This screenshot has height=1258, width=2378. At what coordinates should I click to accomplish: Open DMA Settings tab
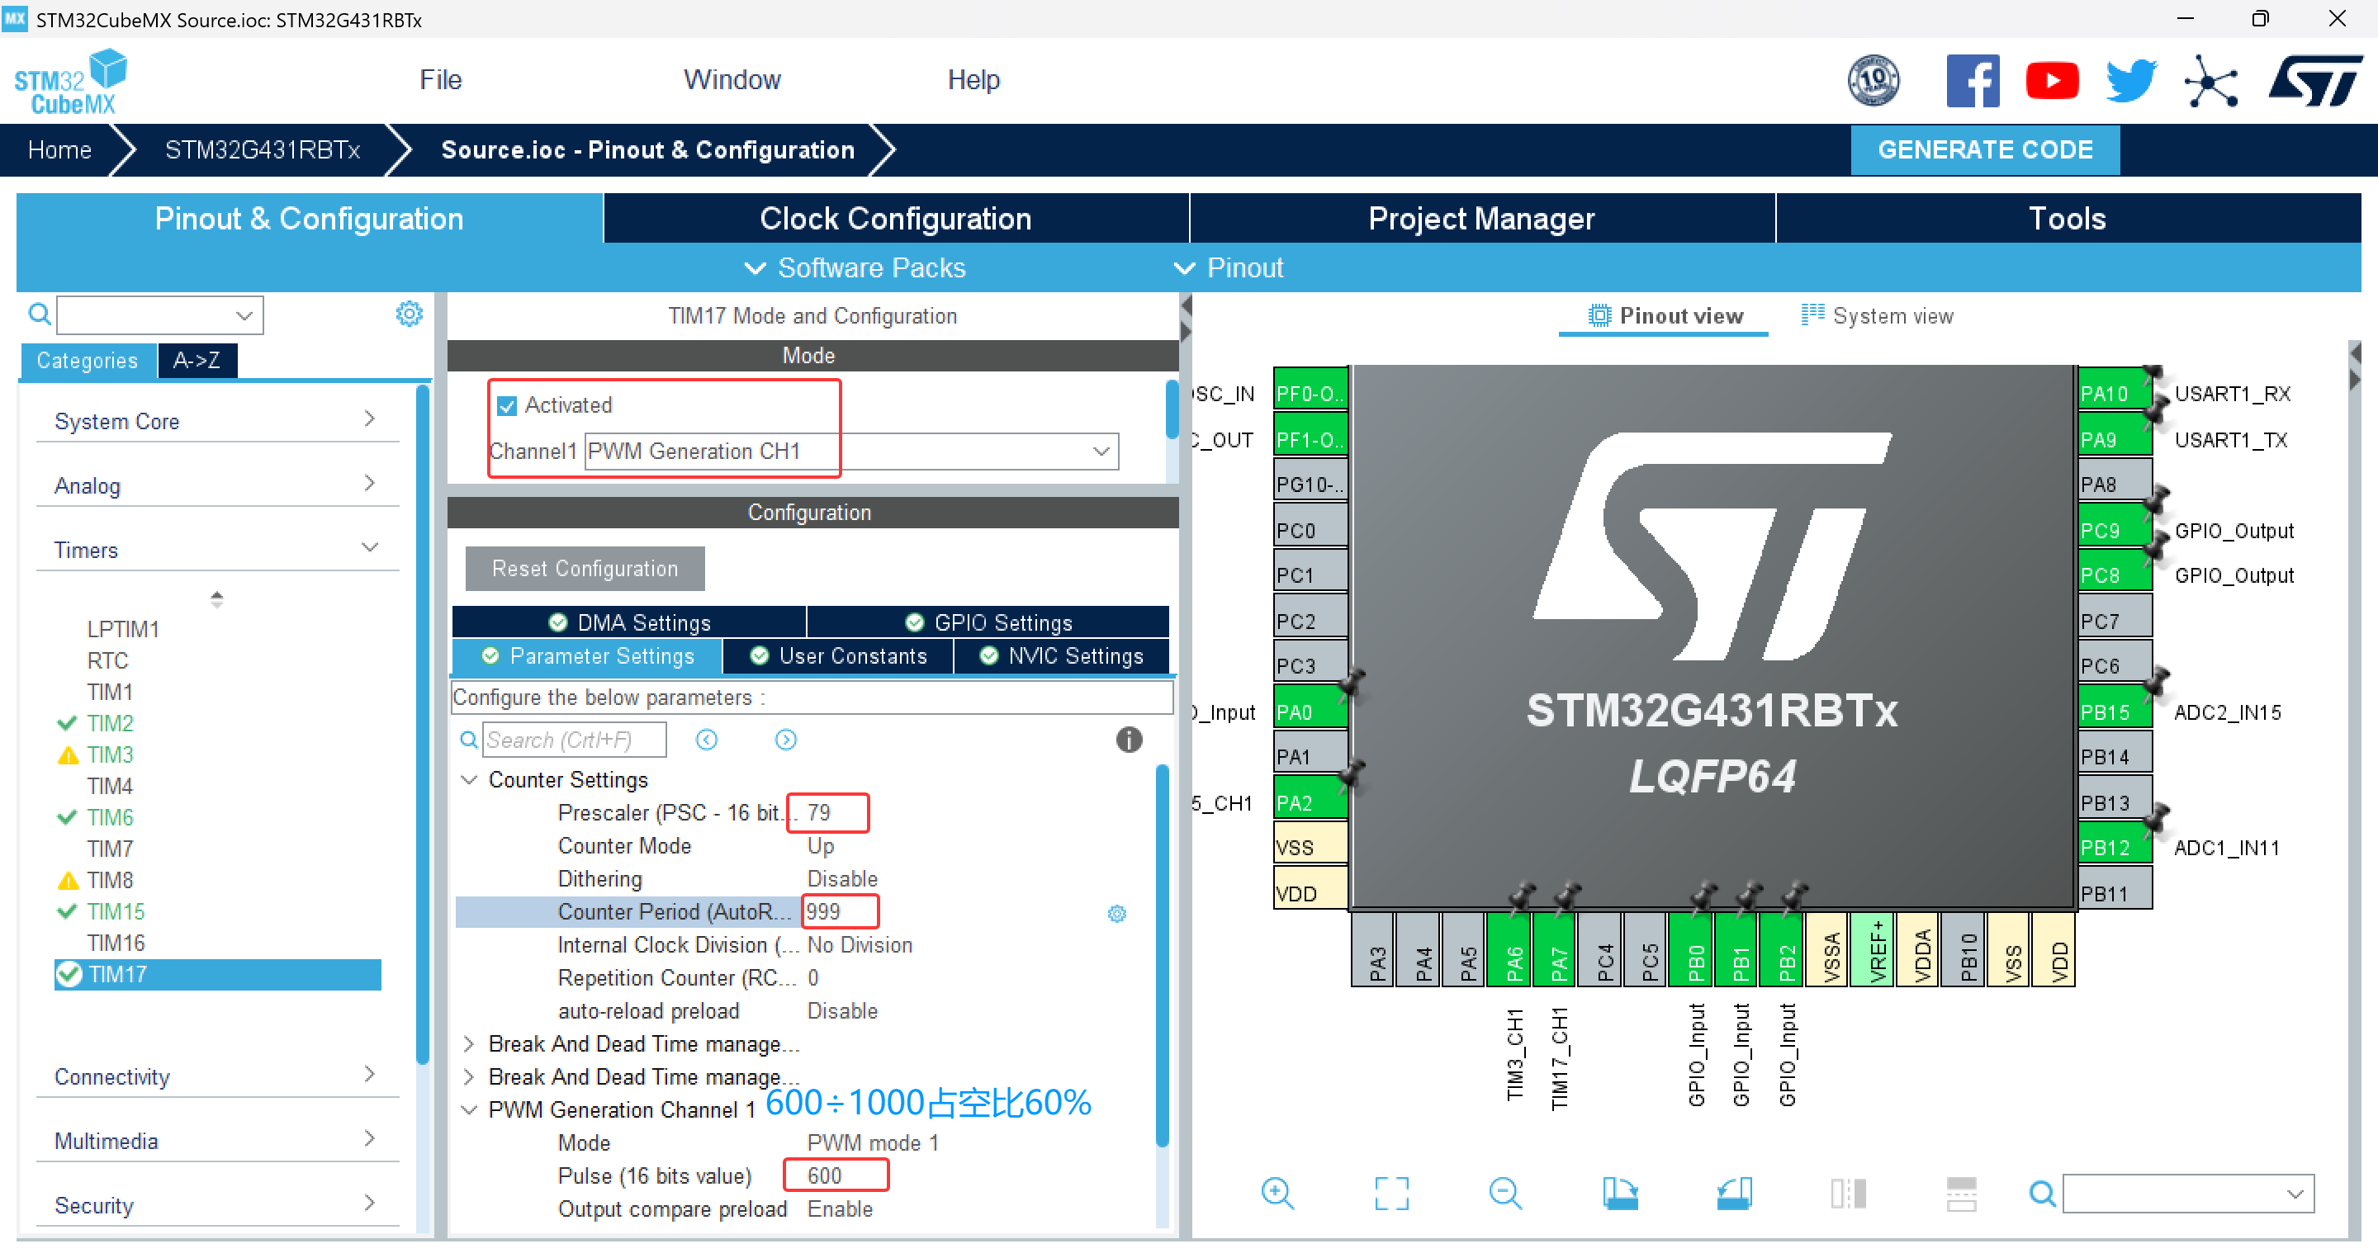coord(629,622)
